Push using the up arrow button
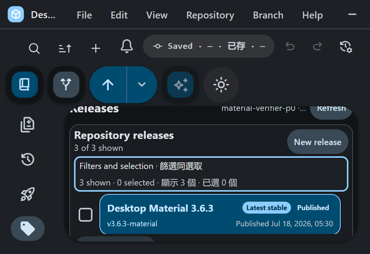Image resolution: width=370 pixels, height=254 pixels. tap(108, 85)
